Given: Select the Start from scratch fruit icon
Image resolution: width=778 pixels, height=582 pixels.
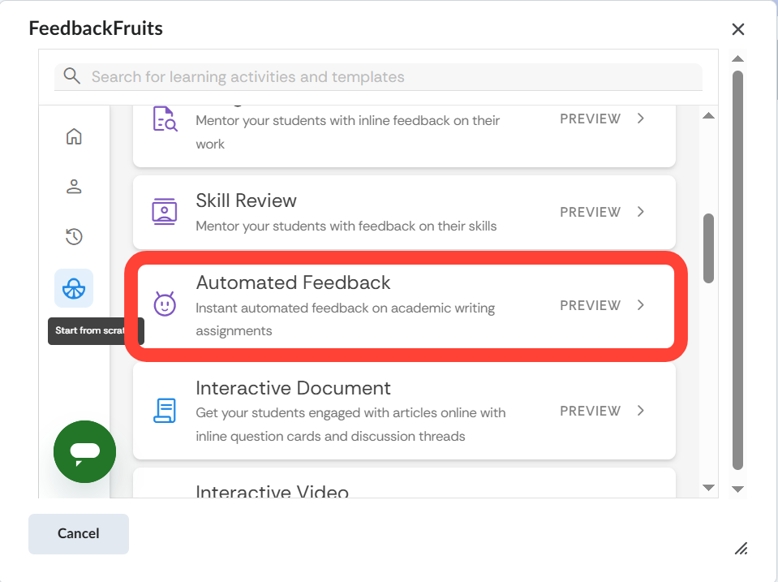Looking at the screenshot, I should coord(74,288).
